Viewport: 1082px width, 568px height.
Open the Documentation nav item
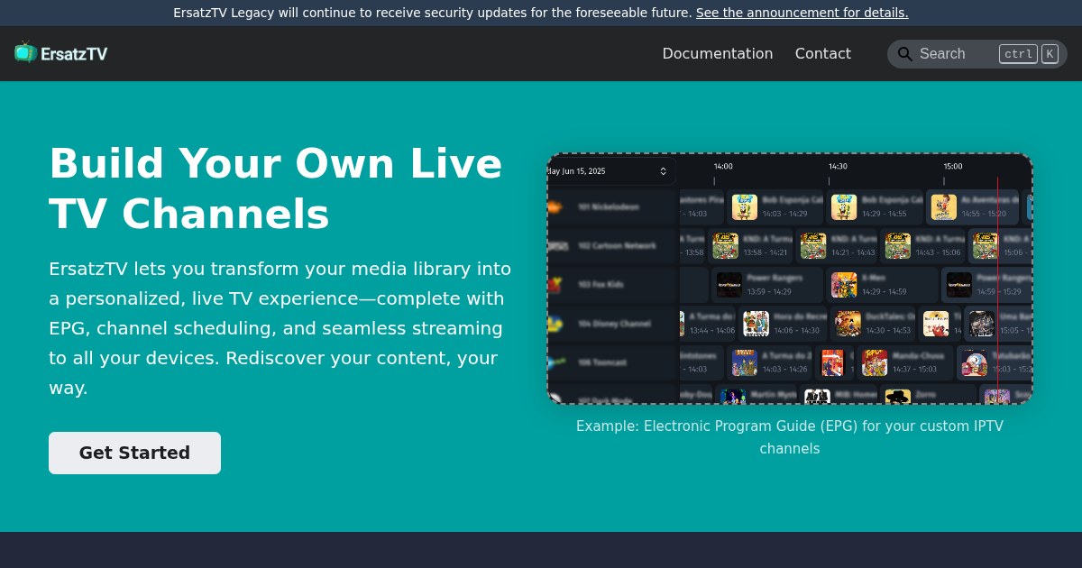[718, 53]
